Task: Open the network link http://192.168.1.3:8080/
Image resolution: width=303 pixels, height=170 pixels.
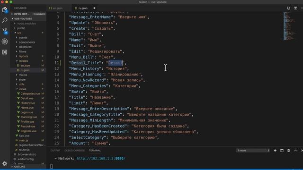Action: coord(101,159)
